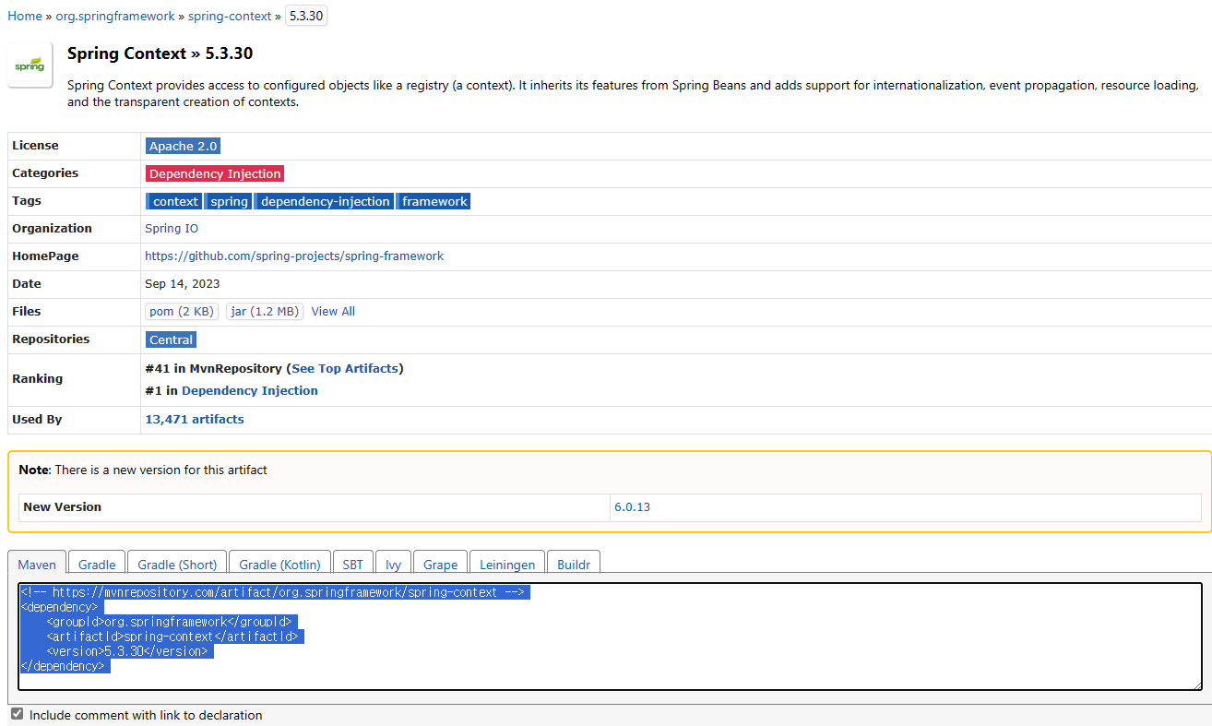
Task: Click the textarea resize handle corner
Action: (1197, 684)
